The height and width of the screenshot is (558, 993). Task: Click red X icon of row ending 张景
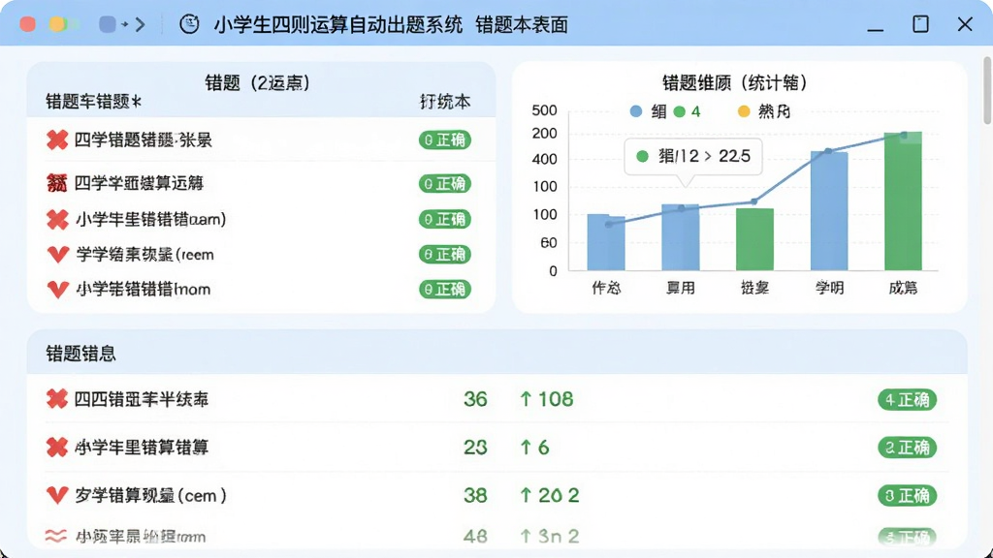[x=57, y=139]
